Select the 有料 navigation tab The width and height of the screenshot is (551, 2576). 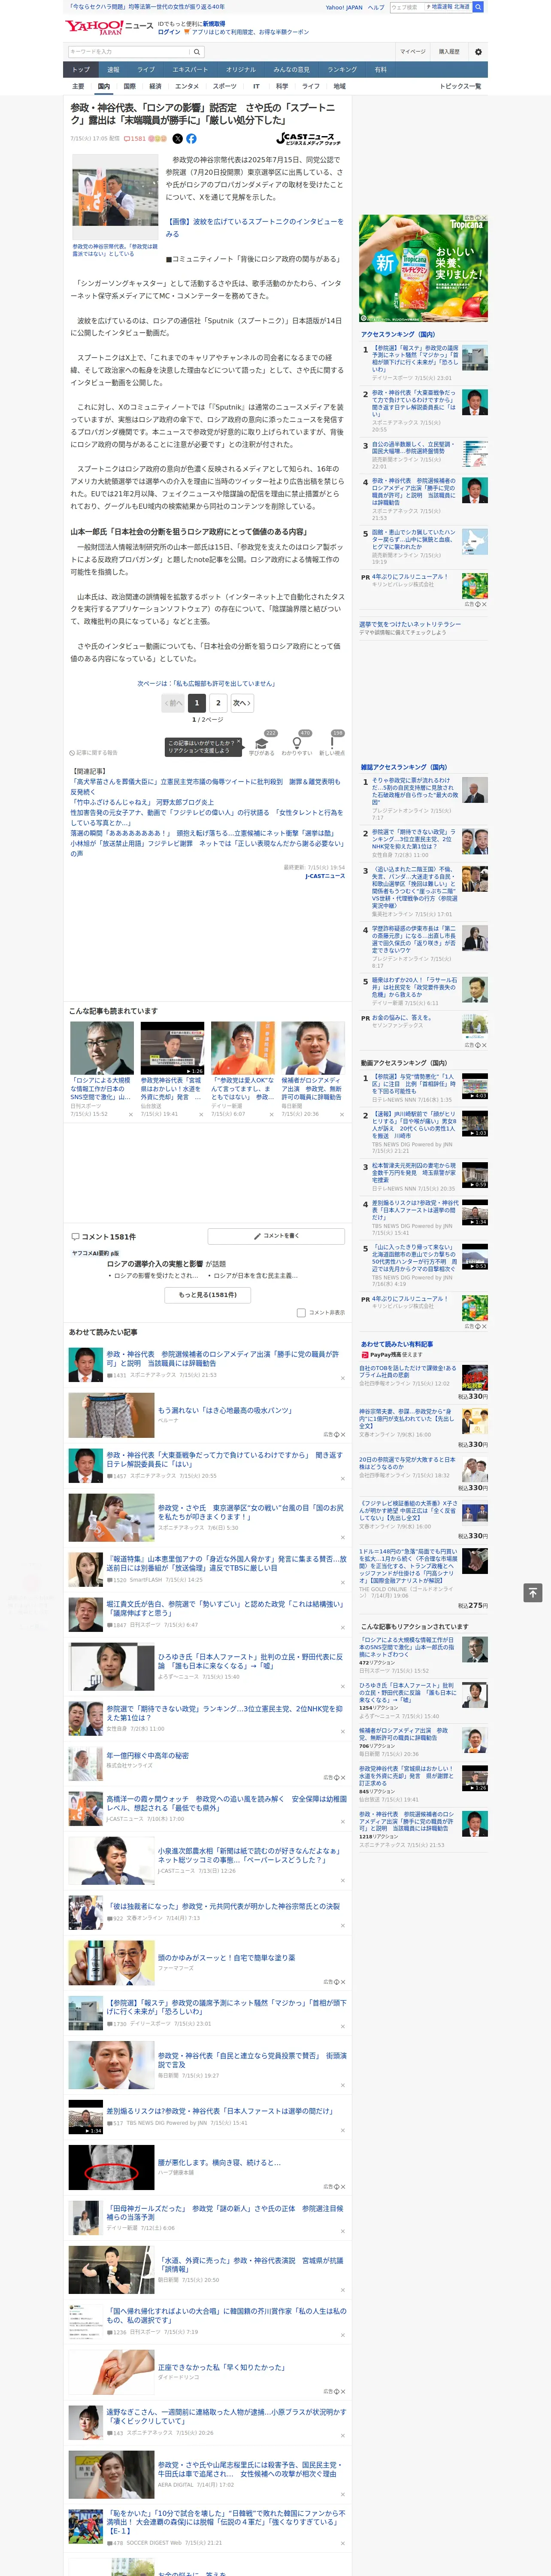(380, 70)
